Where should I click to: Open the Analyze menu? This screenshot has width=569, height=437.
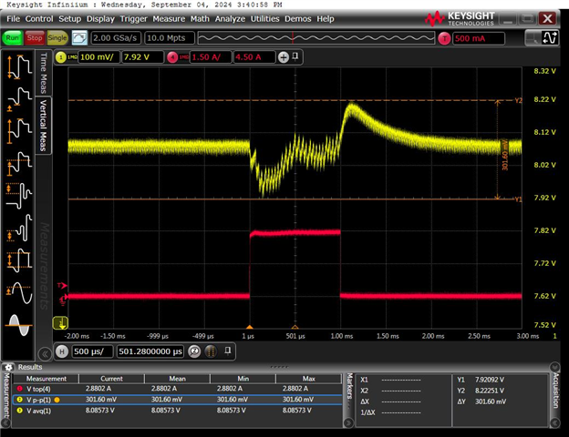coord(230,19)
